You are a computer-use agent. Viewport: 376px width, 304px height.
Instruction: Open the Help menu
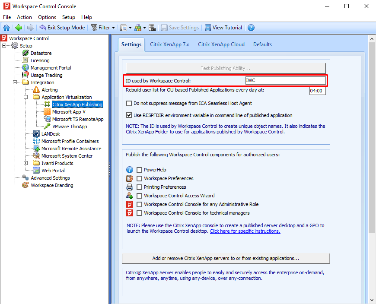[86, 17]
